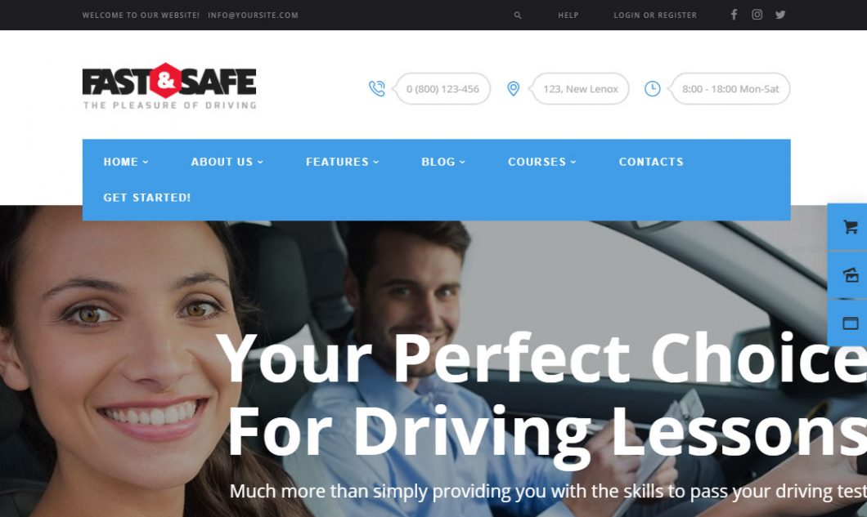Expand the Features menu dropdown

(342, 162)
